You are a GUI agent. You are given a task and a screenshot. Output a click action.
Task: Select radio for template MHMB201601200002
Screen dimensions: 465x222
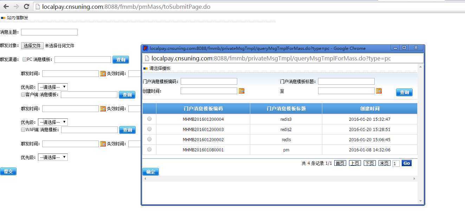[149, 139]
